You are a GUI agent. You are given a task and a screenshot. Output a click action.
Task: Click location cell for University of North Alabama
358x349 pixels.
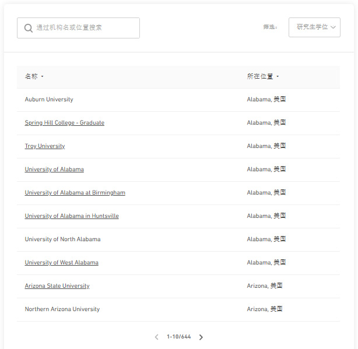[266, 239]
